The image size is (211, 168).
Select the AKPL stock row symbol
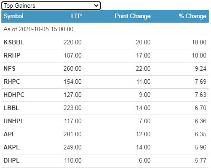tap(12, 147)
